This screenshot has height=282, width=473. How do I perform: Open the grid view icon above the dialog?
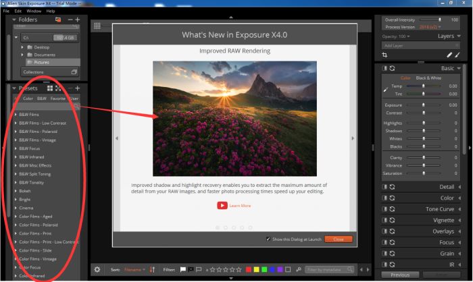(97, 26)
